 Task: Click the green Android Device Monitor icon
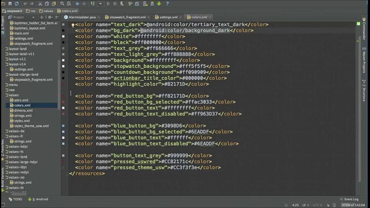pyautogui.click(x=159, y=3)
